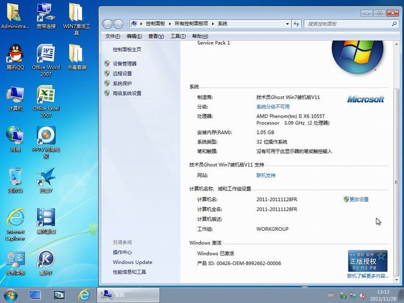Follow the 联机支持 website link
The height and width of the screenshot is (303, 404).
(266, 175)
